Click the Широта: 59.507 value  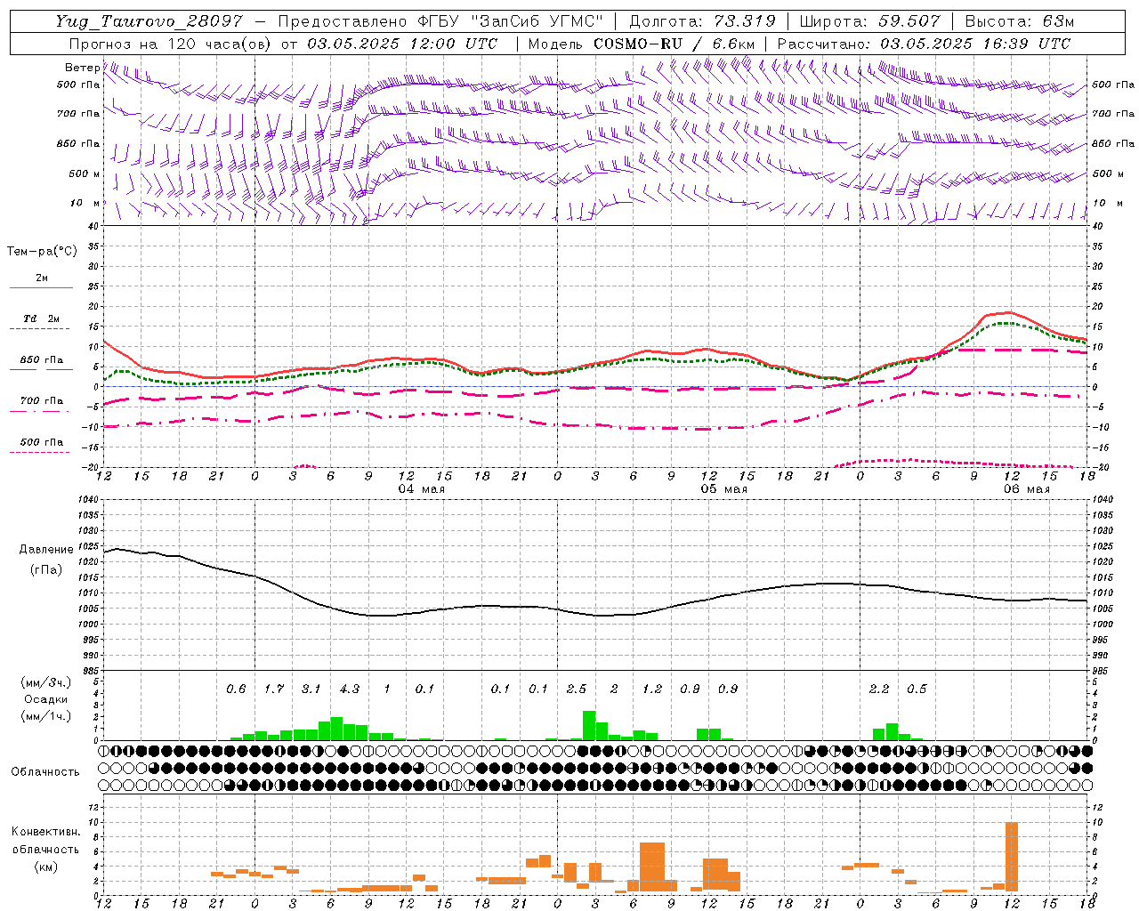(869, 21)
